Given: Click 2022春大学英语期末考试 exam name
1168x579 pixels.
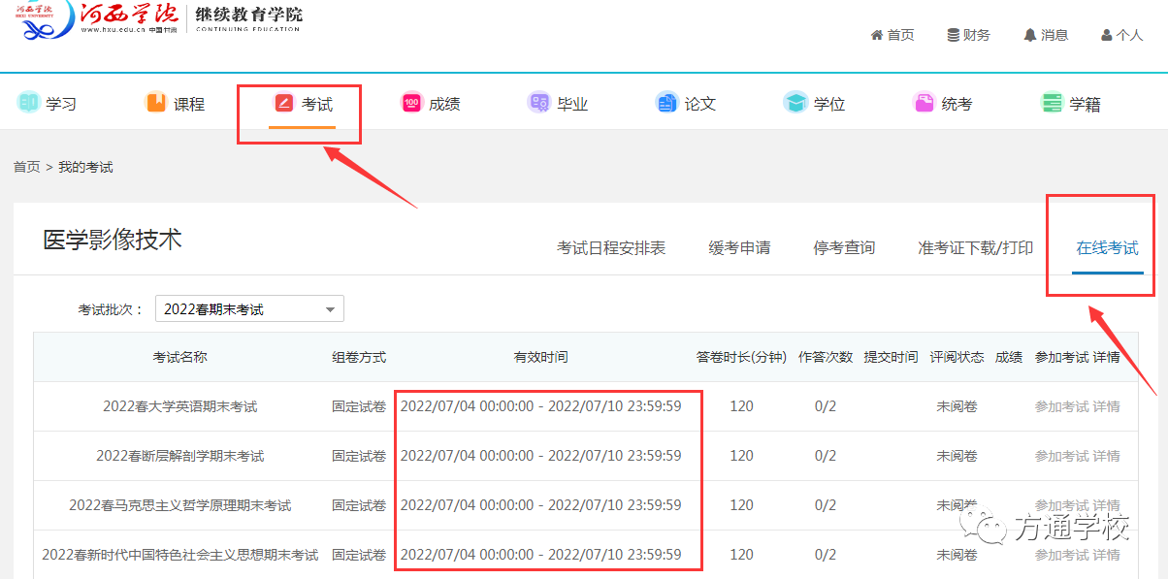Looking at the screenshot, I should (x=180, y=406).
